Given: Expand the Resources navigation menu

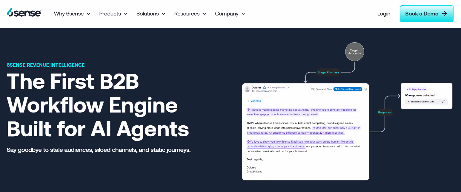Looking at the screenshot, I should (x=190, y=14).
